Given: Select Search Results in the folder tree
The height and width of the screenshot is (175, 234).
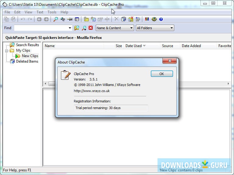Looking at the screenshot, I should click(x=27, y=45).
